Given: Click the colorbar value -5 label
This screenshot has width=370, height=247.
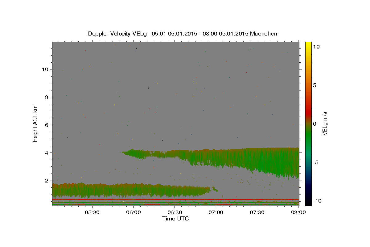Looking at the screenshot, I should tap(316, 162).
